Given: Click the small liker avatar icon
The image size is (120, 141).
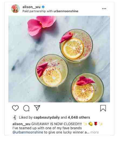Looking at the screenshot, I should pos(15,117).
